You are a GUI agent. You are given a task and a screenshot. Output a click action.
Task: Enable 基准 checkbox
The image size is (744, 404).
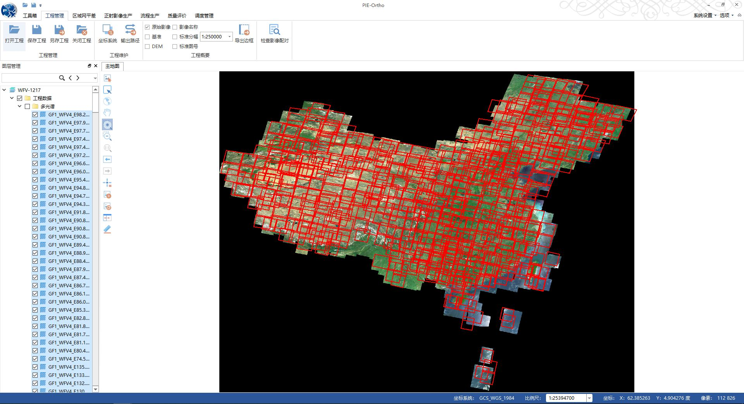point(147,37)
